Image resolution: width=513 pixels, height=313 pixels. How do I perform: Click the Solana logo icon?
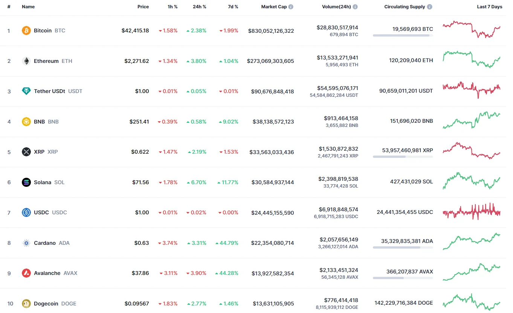(26, 182)
